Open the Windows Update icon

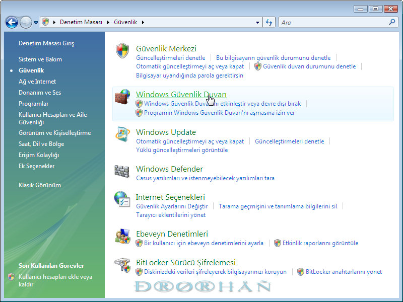(122, 134)
